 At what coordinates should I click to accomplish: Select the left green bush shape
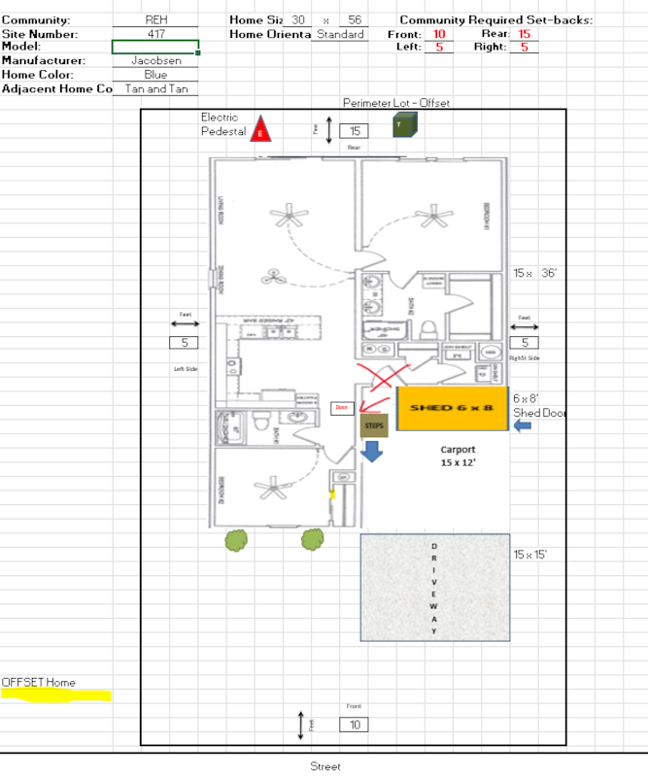[235, 541]
